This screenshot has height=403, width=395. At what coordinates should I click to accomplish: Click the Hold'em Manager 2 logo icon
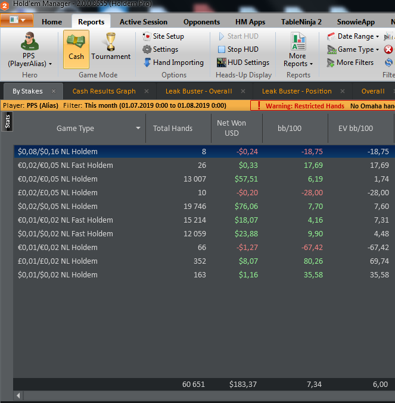coord(5,5)
